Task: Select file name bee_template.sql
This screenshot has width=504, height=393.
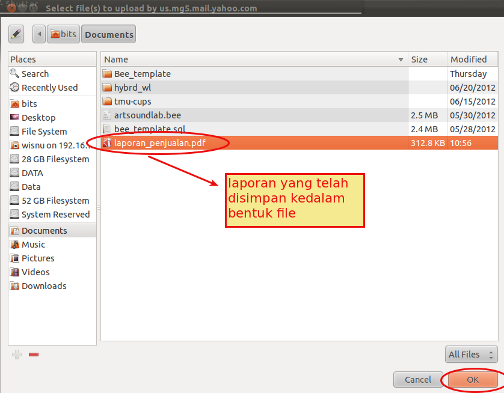Action: pyautogui.click(x=150, y=129)
